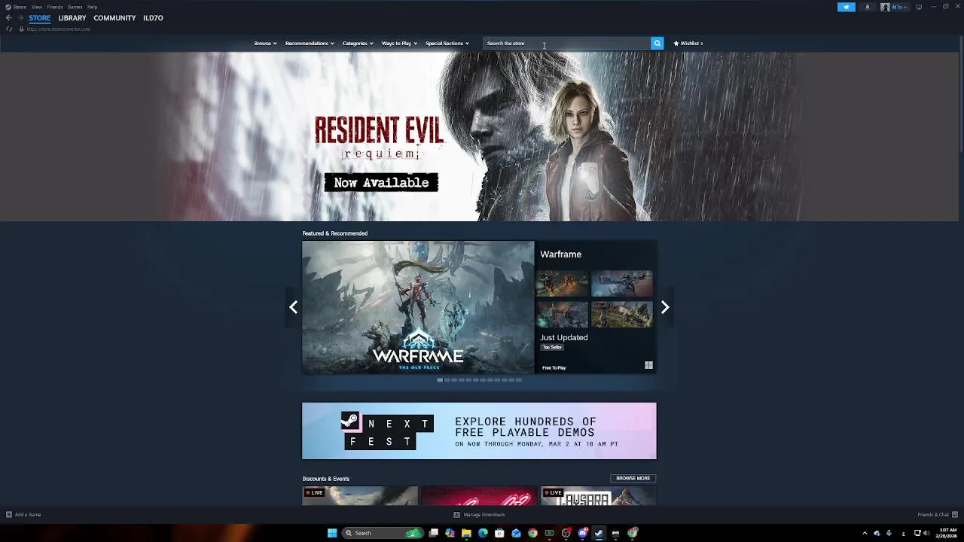Screen dimensions: 964x542
Task: Expand the Ways to Play dropdown
Action: (399, 43)
